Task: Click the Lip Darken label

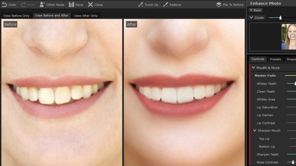Action: point(265,115)
